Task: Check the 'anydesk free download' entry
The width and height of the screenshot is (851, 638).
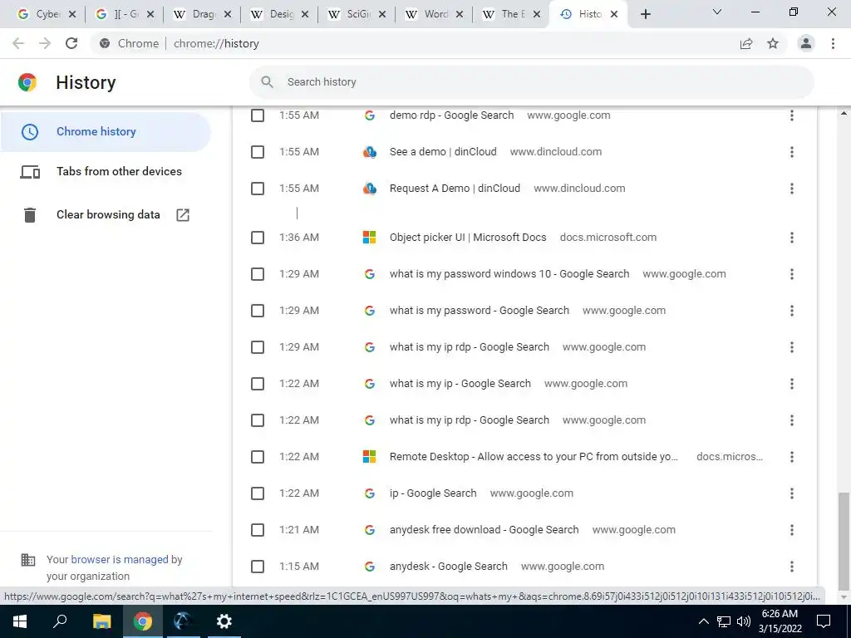Action: pyautogui.click(x=258, y=530)
